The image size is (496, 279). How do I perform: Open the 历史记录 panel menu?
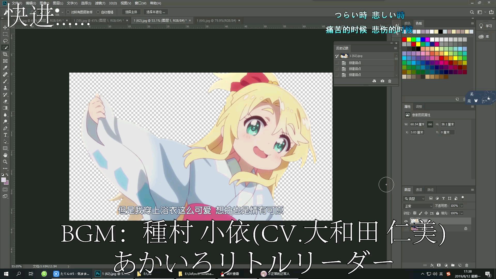click(395, 48)
